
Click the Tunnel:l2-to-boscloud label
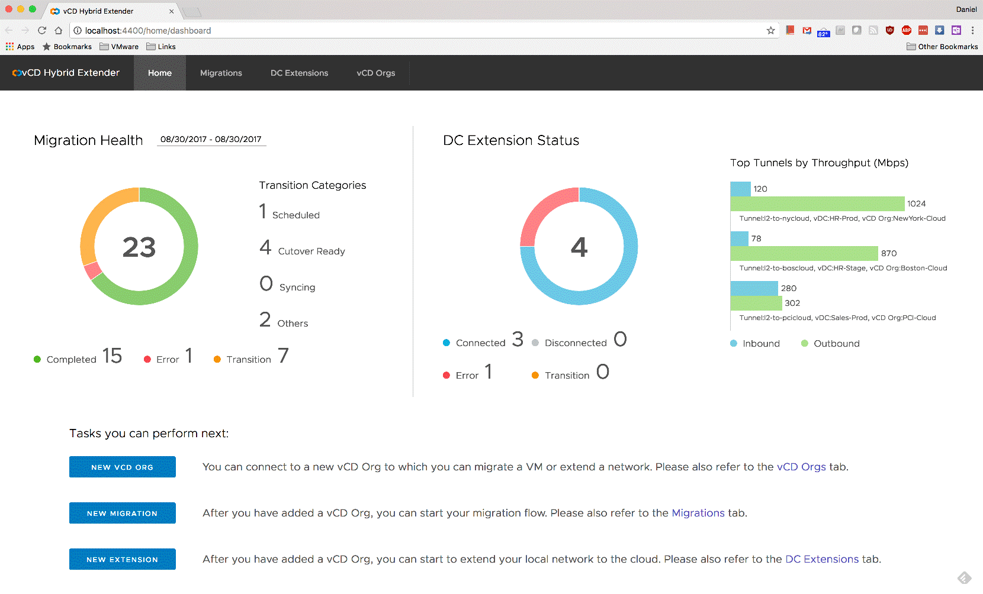click(843, 268)
